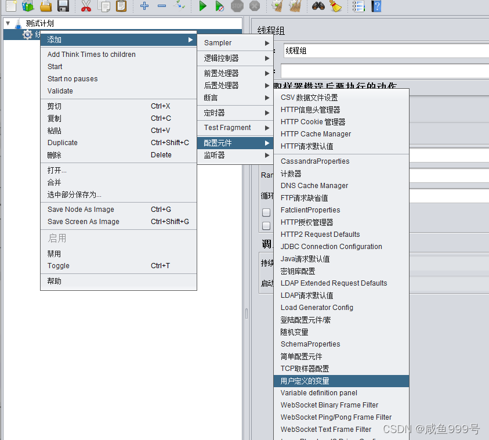The height and width of the screenshot is (440, 489).
Task: Select HTTP Cookie 管理器 config element
Action: click(341, 122)
